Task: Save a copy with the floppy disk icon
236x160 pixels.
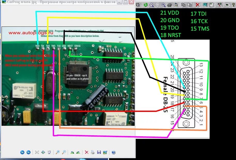Action: coord(99,152)
